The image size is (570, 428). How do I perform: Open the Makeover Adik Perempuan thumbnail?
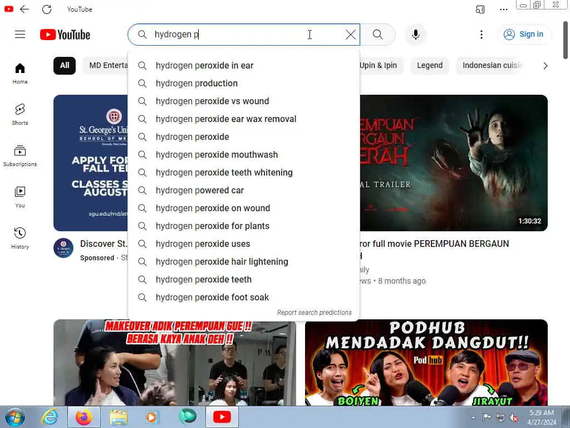coord(174,362)
